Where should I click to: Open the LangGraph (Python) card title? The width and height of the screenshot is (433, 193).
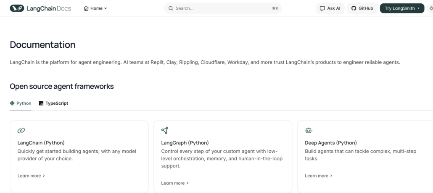click(185, 143)
